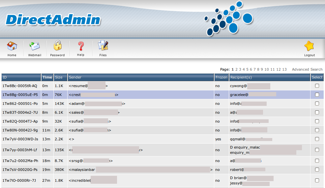The image size is (325, 188).
Task: Open the Files icon
Action: point(103,45)
